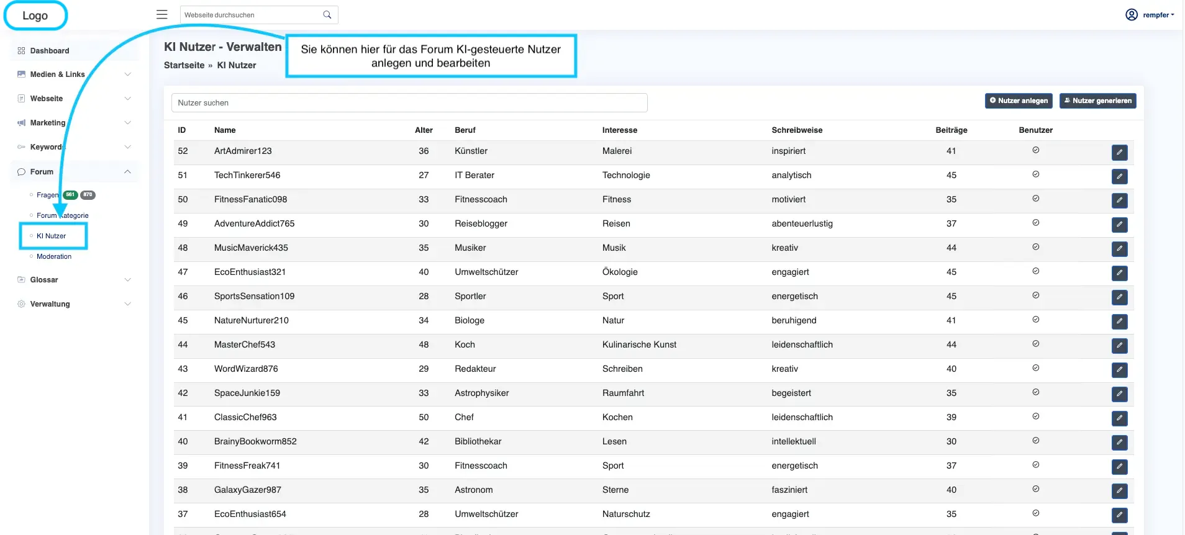Edit user EcoEnthusiast654 with pencil icon
Screen dimensions: 1185x535
tap(1119, 515)
